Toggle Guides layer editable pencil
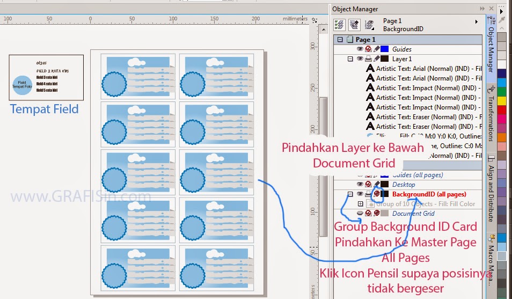The height and width of the screenshot is (299, 512). tap(377, 49)
